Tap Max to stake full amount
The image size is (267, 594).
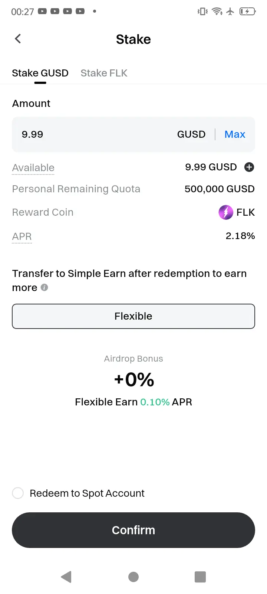click(x=235, y=134)
